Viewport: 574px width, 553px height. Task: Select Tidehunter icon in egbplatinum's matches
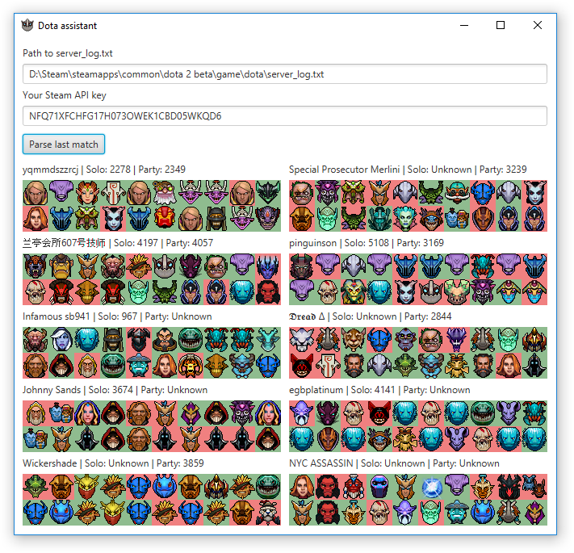(x=483, y=413)
